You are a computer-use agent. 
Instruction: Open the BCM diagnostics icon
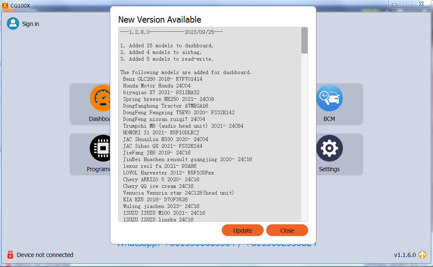(329, 98)
